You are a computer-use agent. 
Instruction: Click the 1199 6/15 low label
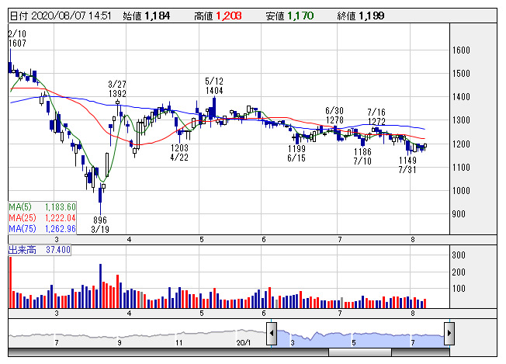coord(296,153)
